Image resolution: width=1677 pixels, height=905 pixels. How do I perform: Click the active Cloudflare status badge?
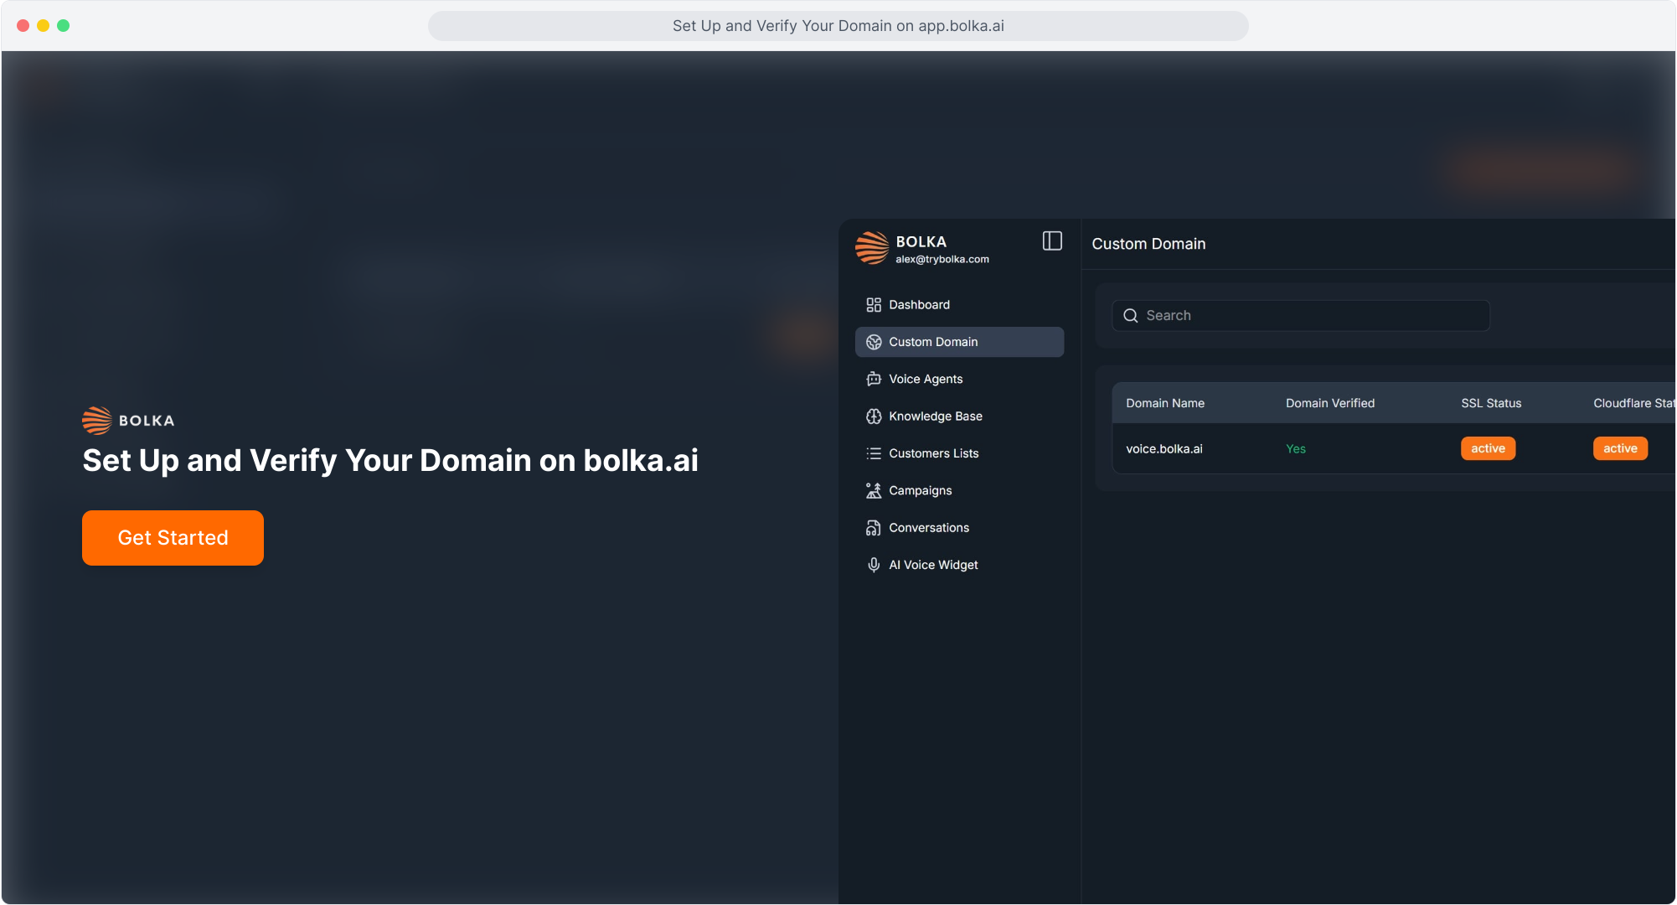(1620, 448)
